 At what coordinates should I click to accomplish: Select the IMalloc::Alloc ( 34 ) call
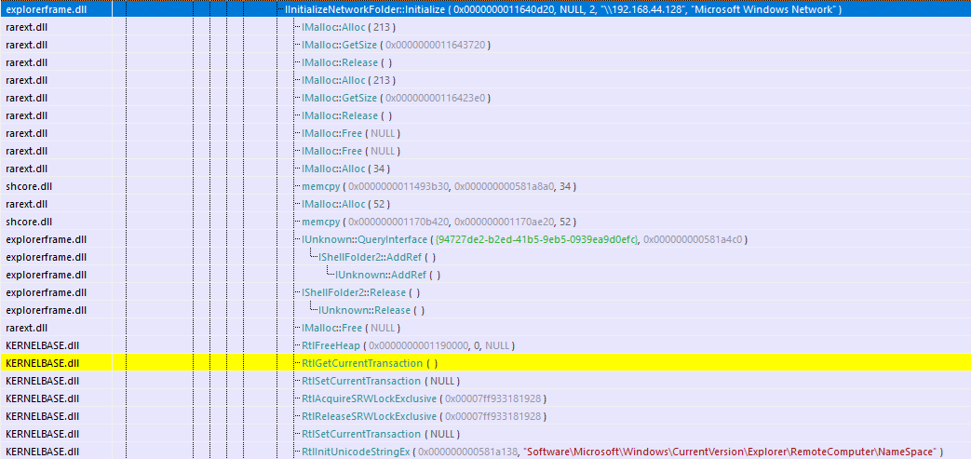[345, 169]
